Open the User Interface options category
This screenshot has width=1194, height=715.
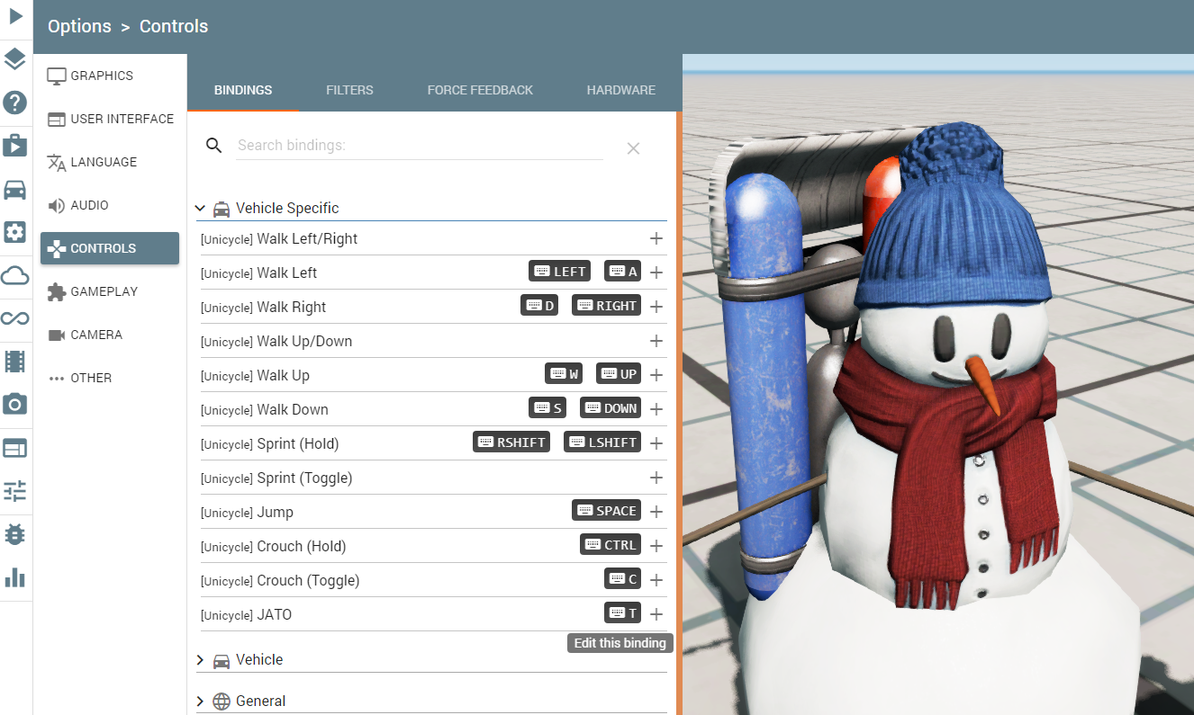[110, 119]
